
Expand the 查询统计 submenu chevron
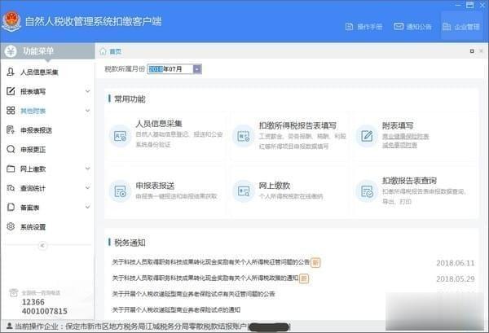coord(88,188)
